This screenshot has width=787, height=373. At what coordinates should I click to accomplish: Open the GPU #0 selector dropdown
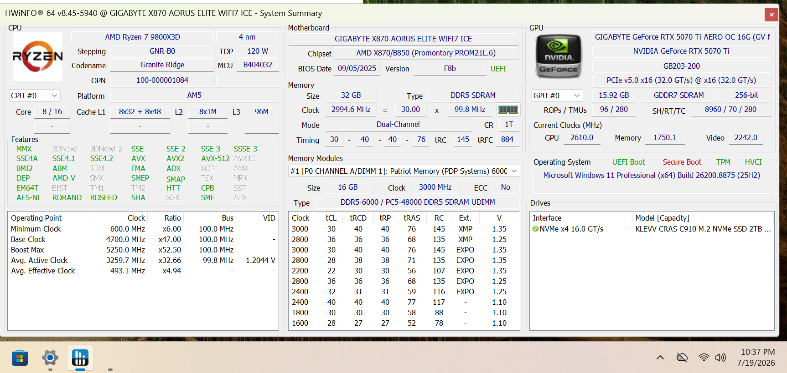[x=557, y=96]
